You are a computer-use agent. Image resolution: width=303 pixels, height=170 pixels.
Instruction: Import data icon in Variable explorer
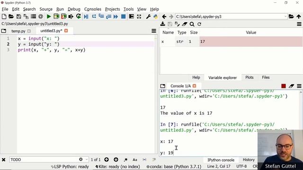163,24
